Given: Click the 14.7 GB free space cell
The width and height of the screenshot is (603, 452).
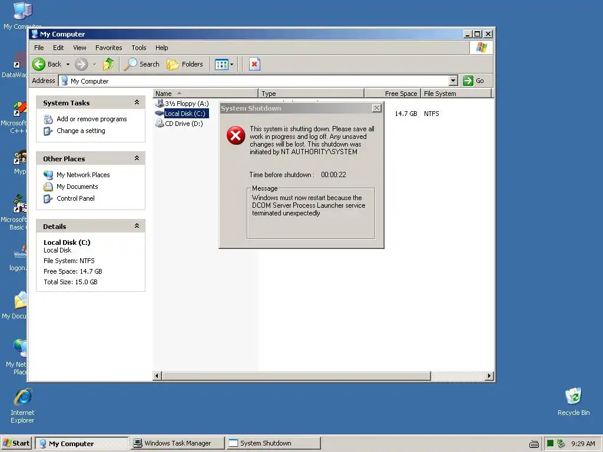Looking at the screenshot, I should pyautogui.click(x=406, y=114).
